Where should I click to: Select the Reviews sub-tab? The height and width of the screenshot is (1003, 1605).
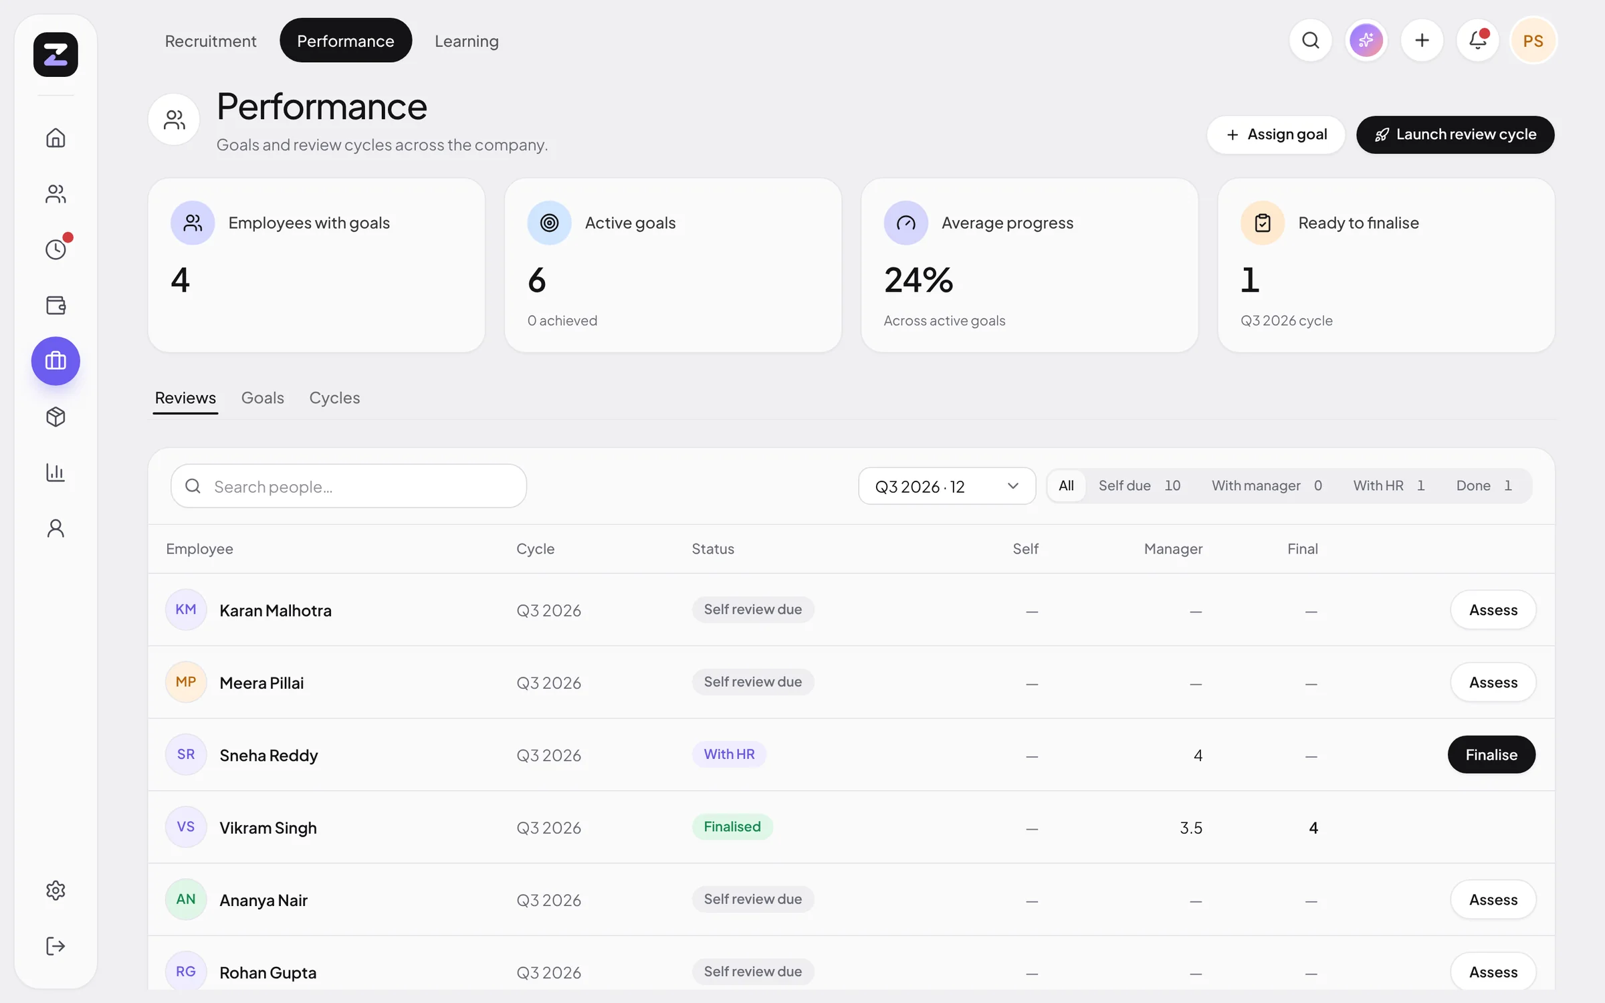(x=185, y=398)
